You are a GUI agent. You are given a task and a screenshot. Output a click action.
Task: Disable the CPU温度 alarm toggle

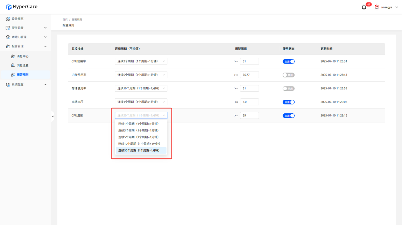click(x=288, y=115)
